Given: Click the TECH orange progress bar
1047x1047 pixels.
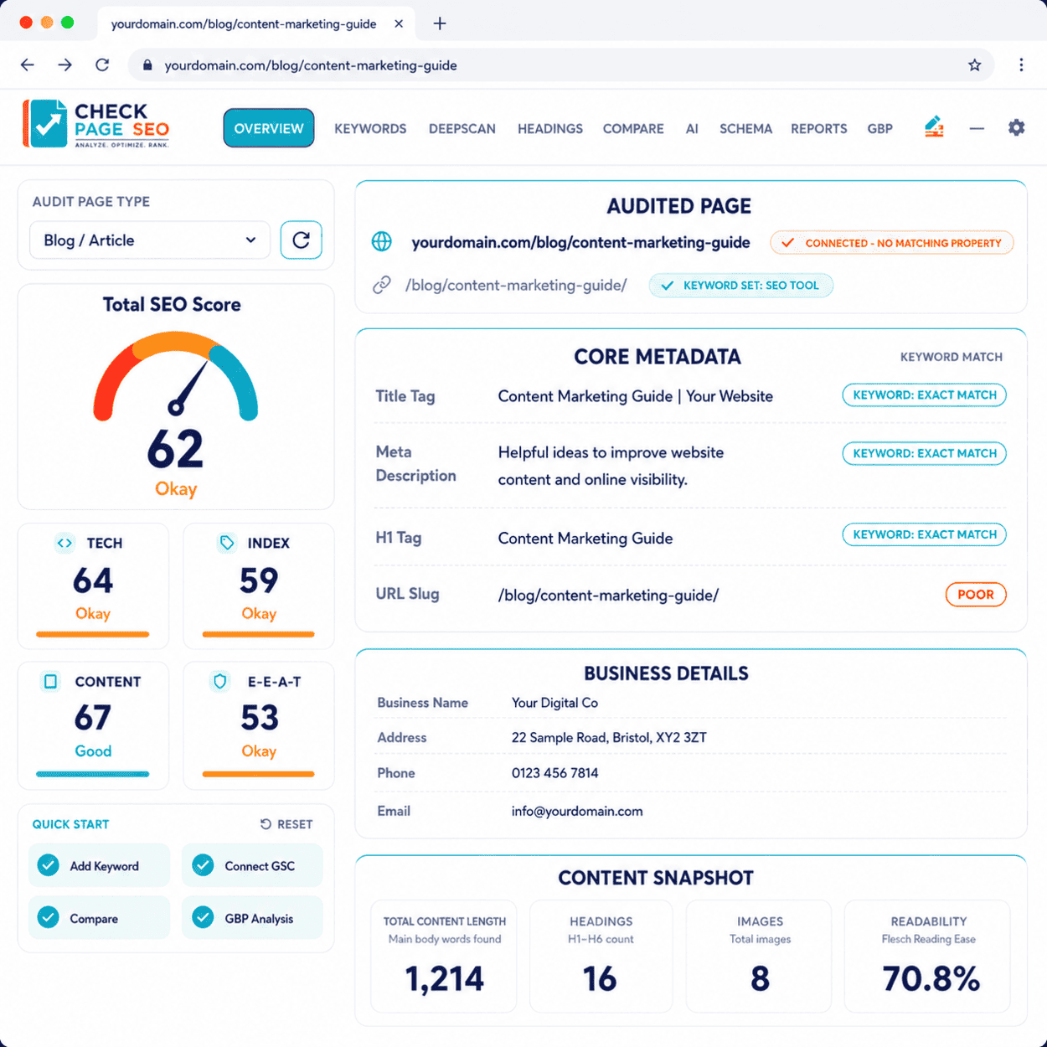Looking at the screenshot, I should 93,634.
